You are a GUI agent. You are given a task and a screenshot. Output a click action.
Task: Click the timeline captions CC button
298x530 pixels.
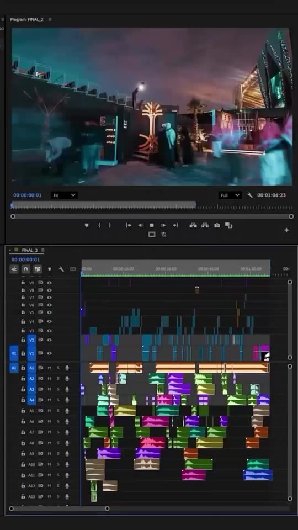tap(73, 269)
